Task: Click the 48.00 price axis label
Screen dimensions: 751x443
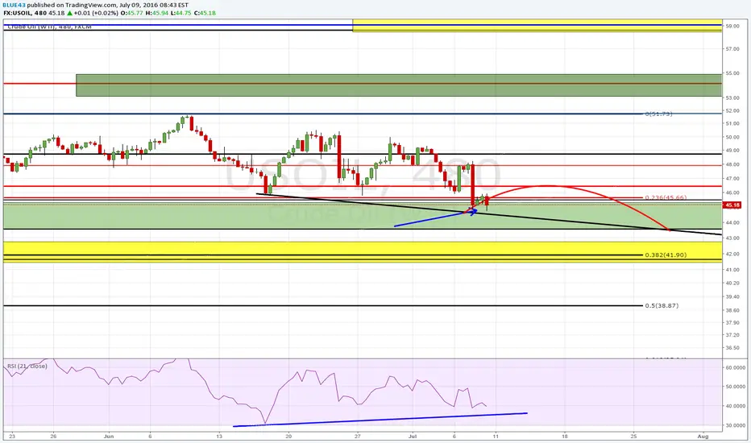Action: click(732, 164)
